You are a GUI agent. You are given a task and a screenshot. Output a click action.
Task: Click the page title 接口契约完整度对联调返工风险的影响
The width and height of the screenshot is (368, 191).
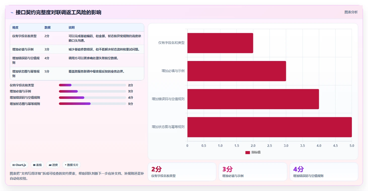coord(58,12)
